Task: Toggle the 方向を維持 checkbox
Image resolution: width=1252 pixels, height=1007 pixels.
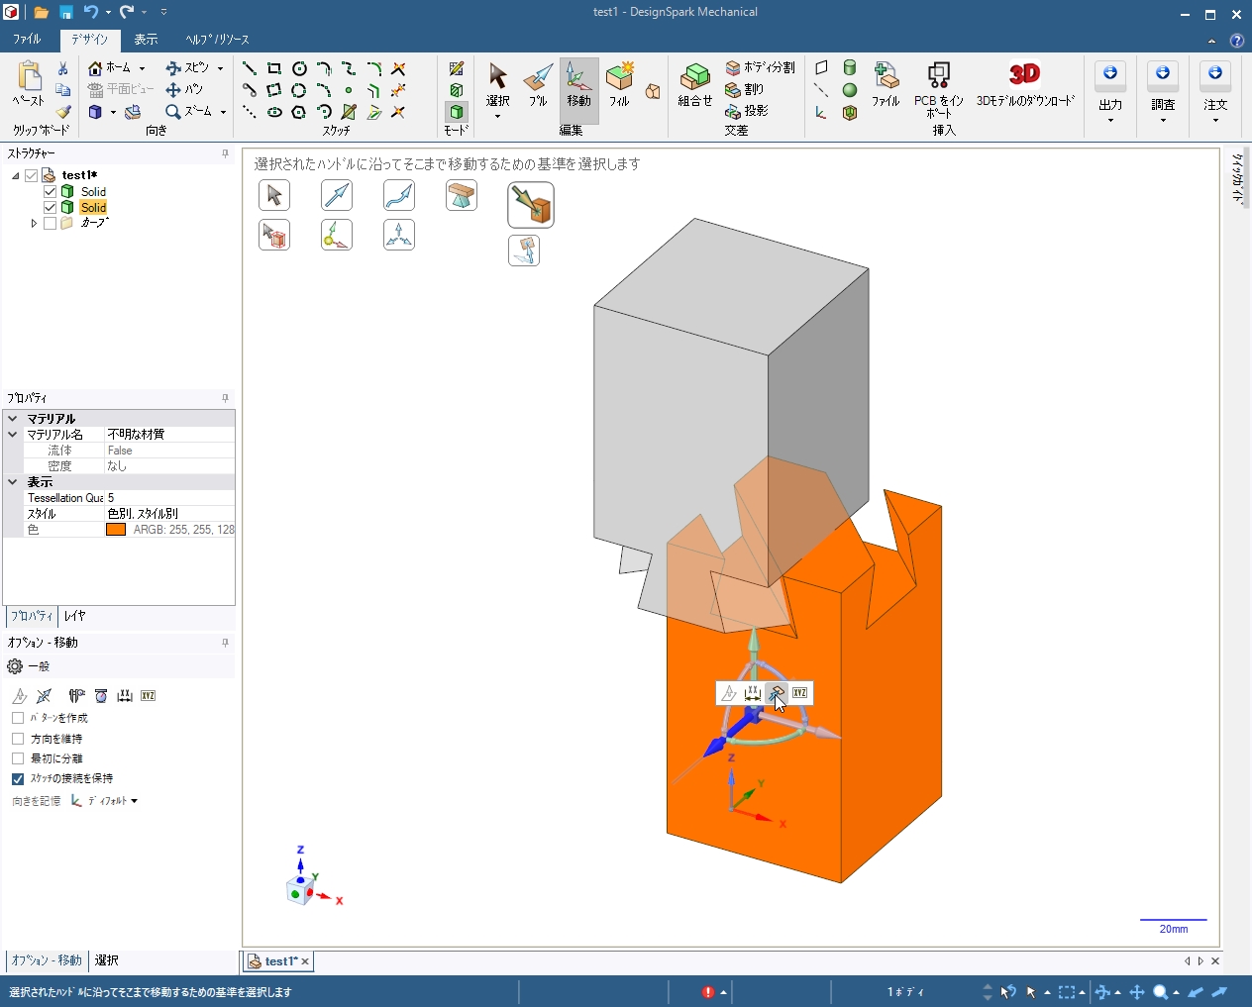Action: pyautogui.click(x=18, y=739)
